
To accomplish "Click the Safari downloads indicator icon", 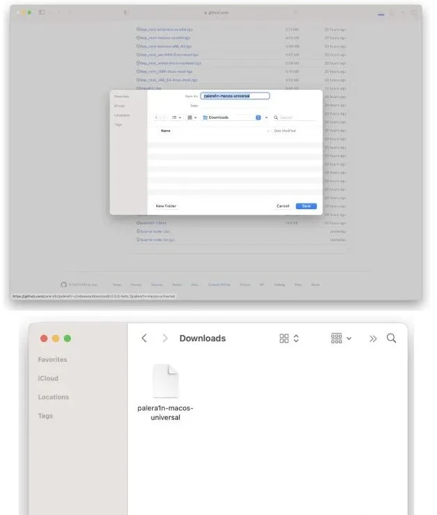I will [381, 13].
